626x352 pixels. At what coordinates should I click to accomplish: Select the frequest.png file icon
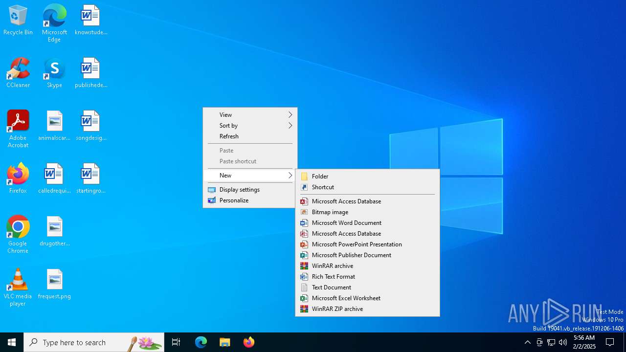click(54, 285)
